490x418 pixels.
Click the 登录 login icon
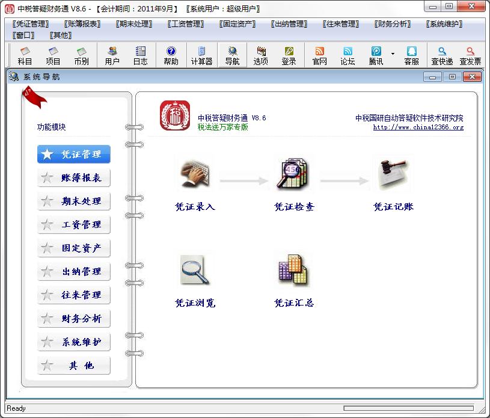(289, 56)
